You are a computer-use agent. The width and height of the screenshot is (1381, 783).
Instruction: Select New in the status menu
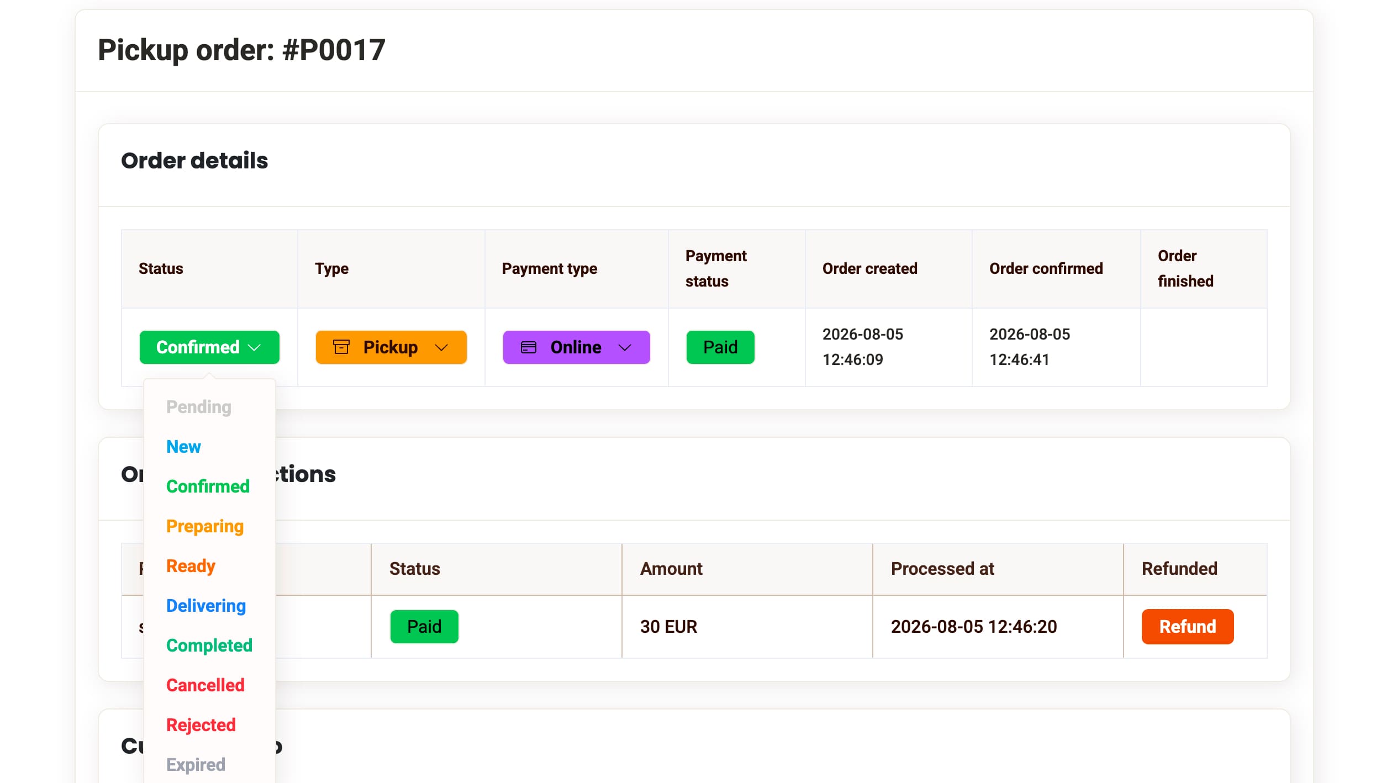[183, 447]
